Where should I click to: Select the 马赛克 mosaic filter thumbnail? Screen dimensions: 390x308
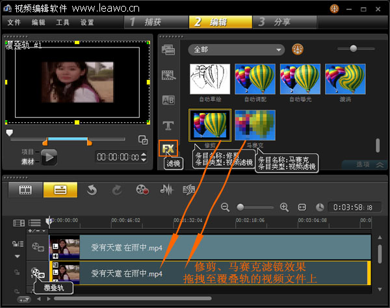tap(255, 125)
